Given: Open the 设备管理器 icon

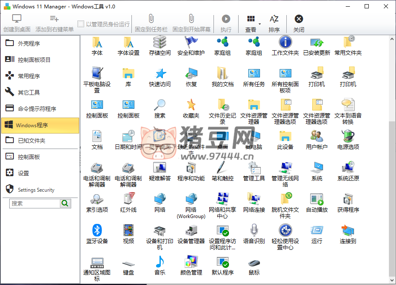Looking at the screenshot, I should [191, 231].
